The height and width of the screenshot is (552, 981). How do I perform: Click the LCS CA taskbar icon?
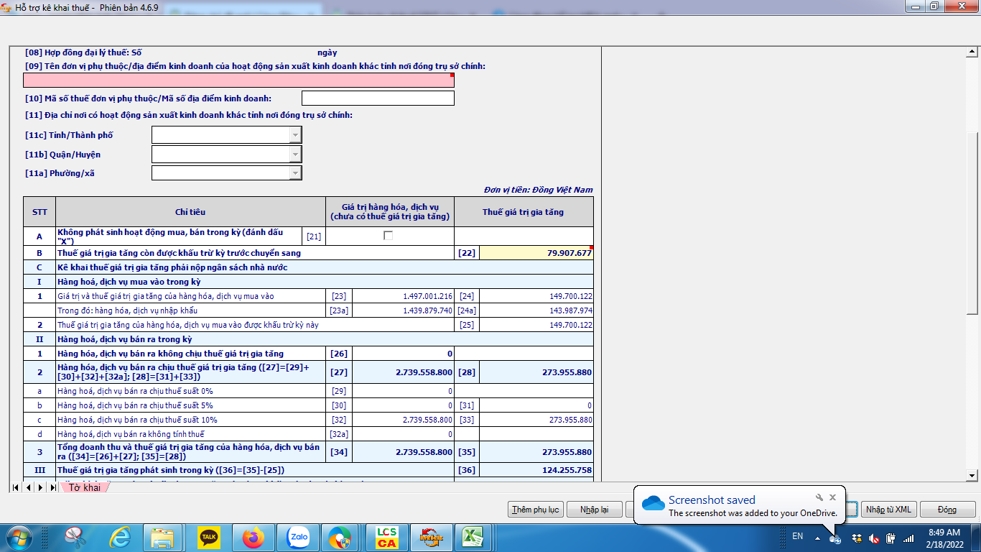[x=386, y=537]
